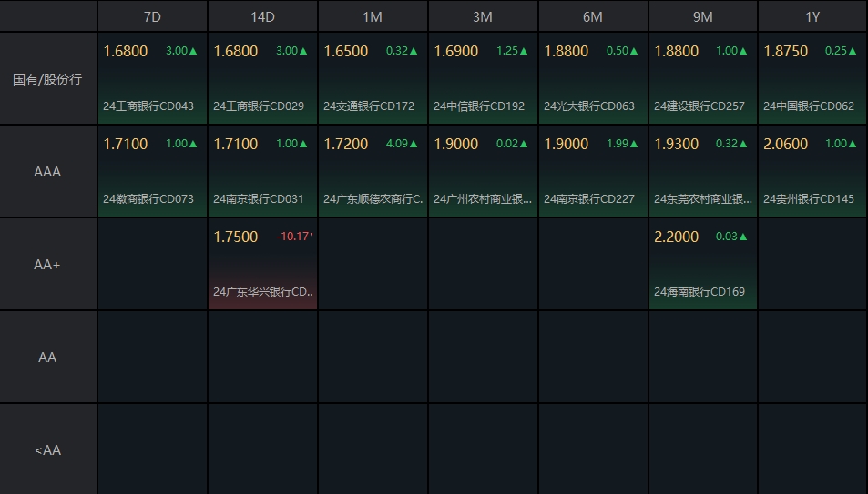
Task: Select the 2.0600 yield in the 1Y column
Action: [786, 144]
